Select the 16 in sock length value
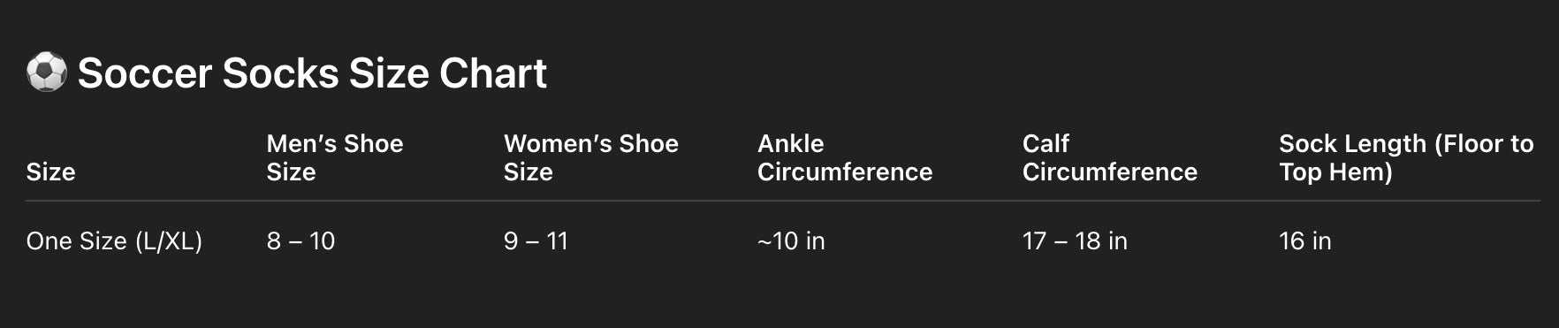 (x=1304, y=241)
